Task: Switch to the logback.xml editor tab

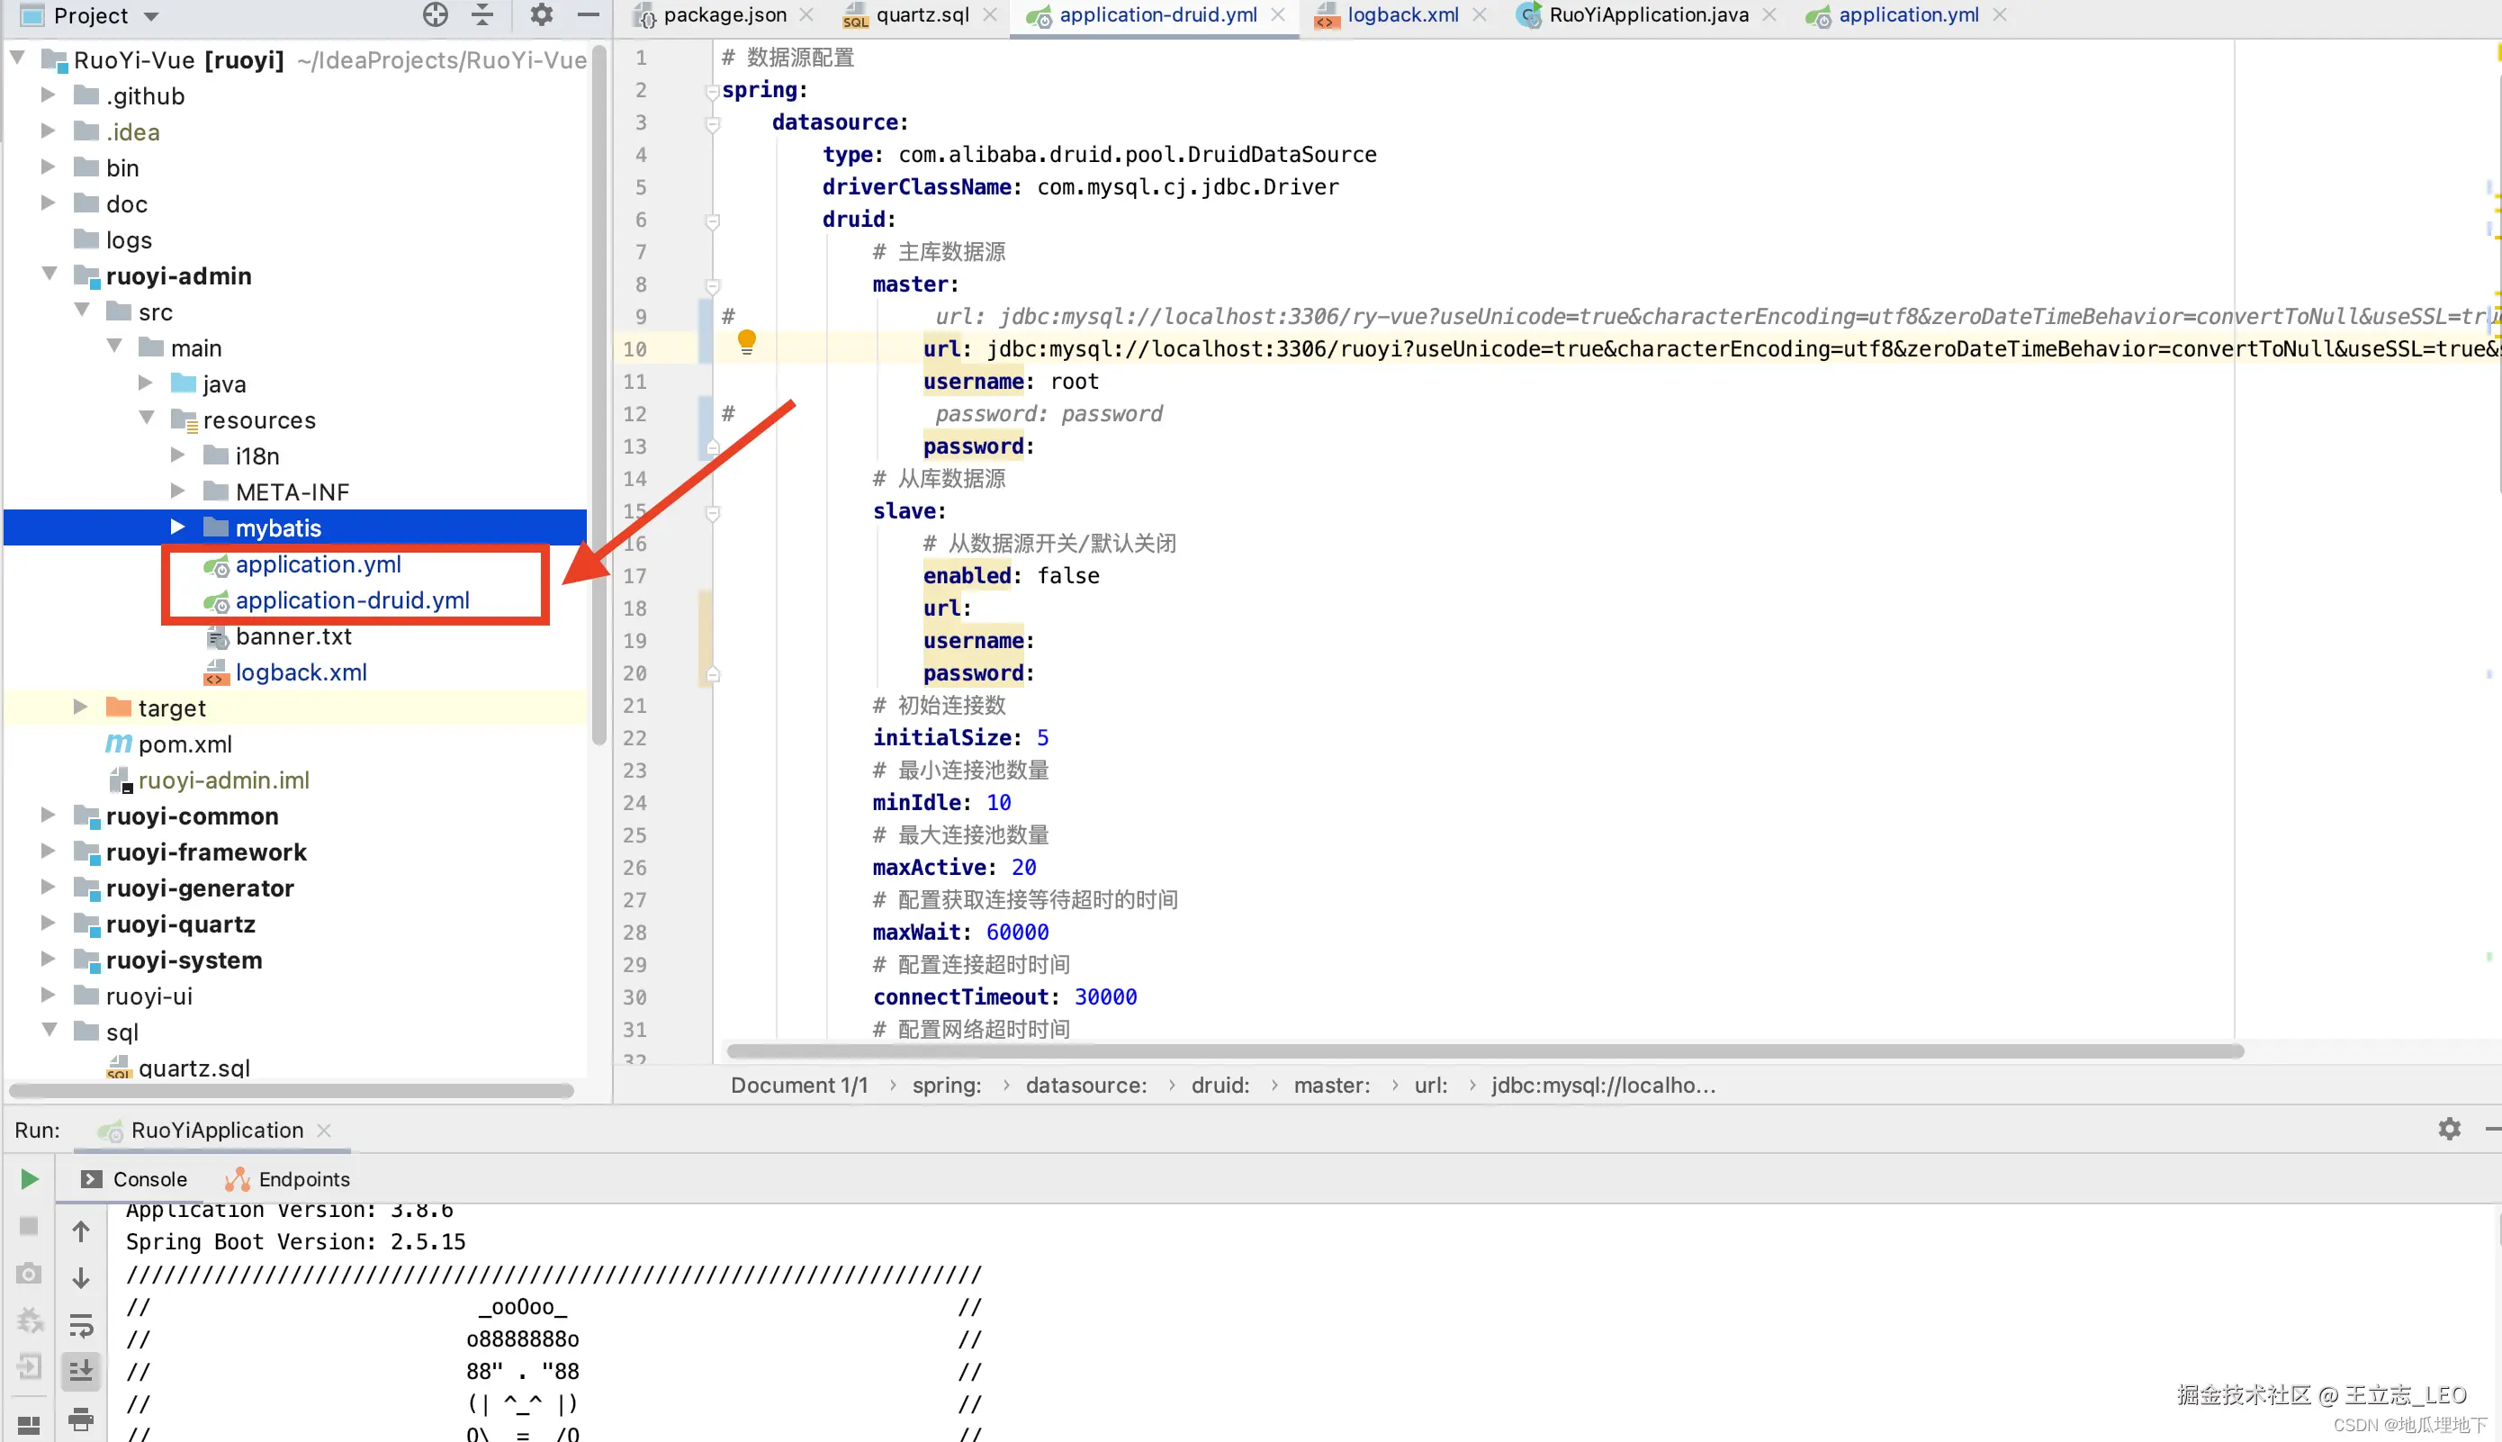Action: [1401, 15]
